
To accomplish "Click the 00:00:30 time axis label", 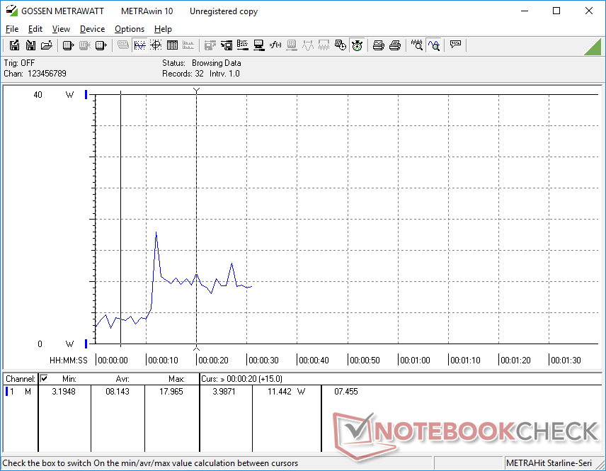I will [263, 361].
